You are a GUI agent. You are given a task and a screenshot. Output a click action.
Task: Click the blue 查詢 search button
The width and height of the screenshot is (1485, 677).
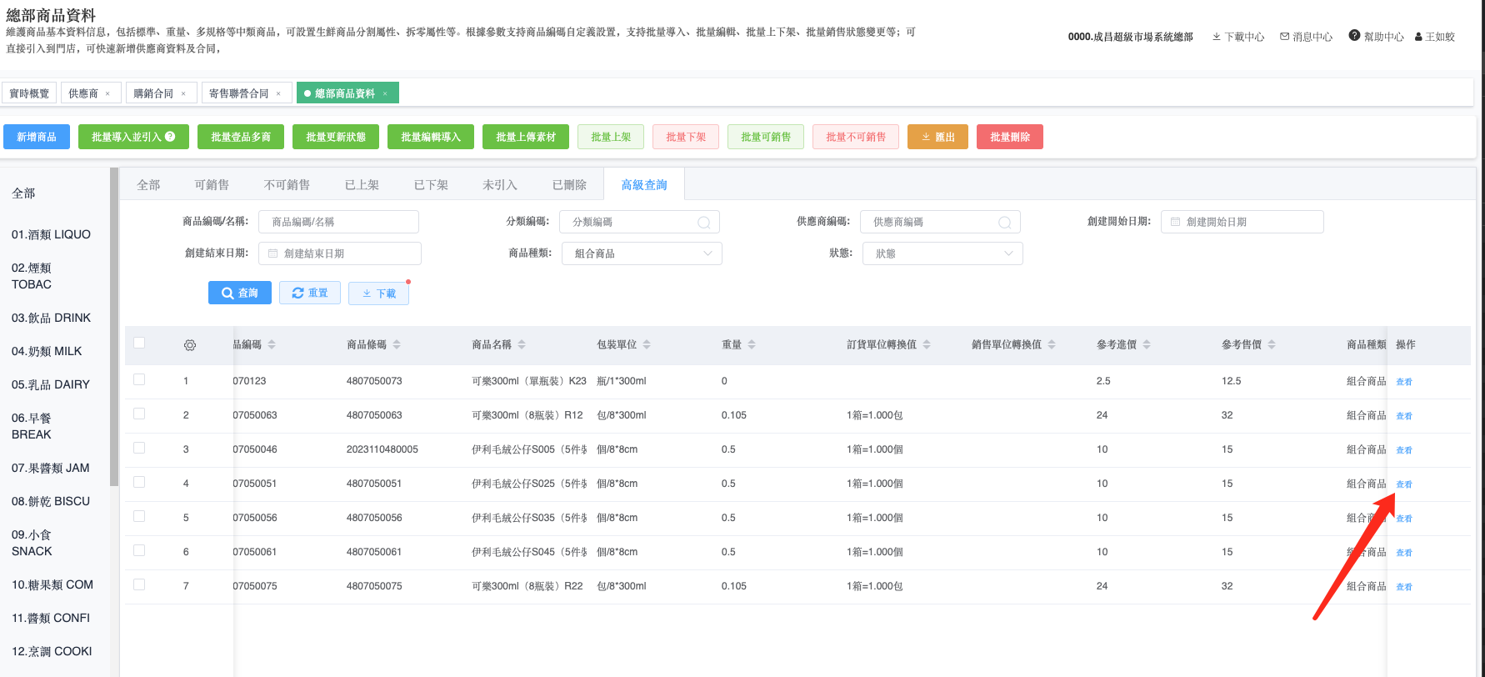pos(240,293)
